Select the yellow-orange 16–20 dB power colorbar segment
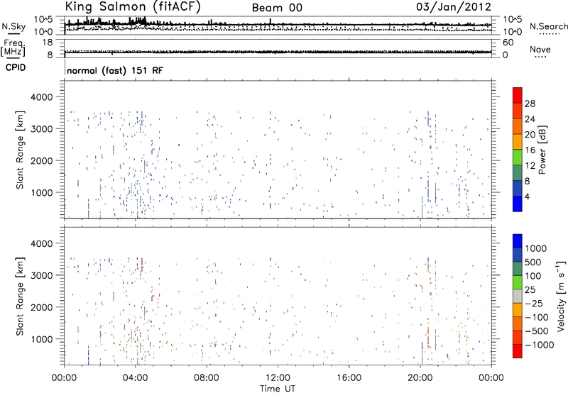 click(x=518, y=142)
